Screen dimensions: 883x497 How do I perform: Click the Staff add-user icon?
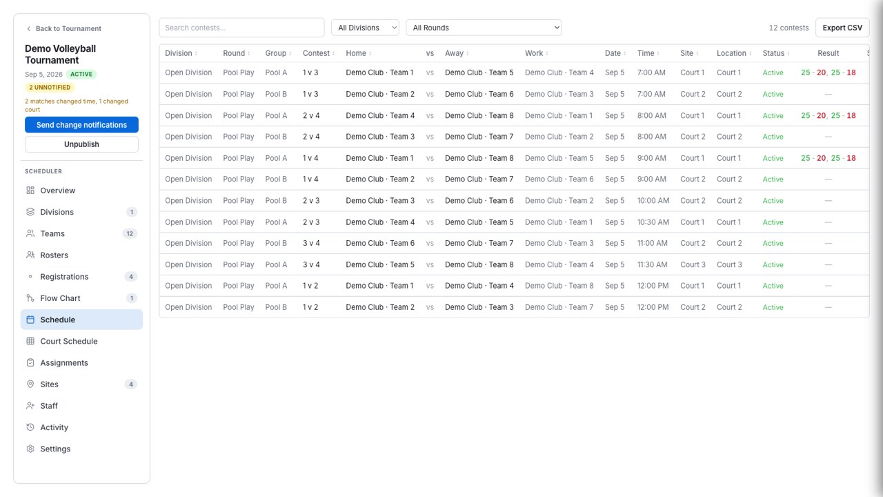coord(30,406)
